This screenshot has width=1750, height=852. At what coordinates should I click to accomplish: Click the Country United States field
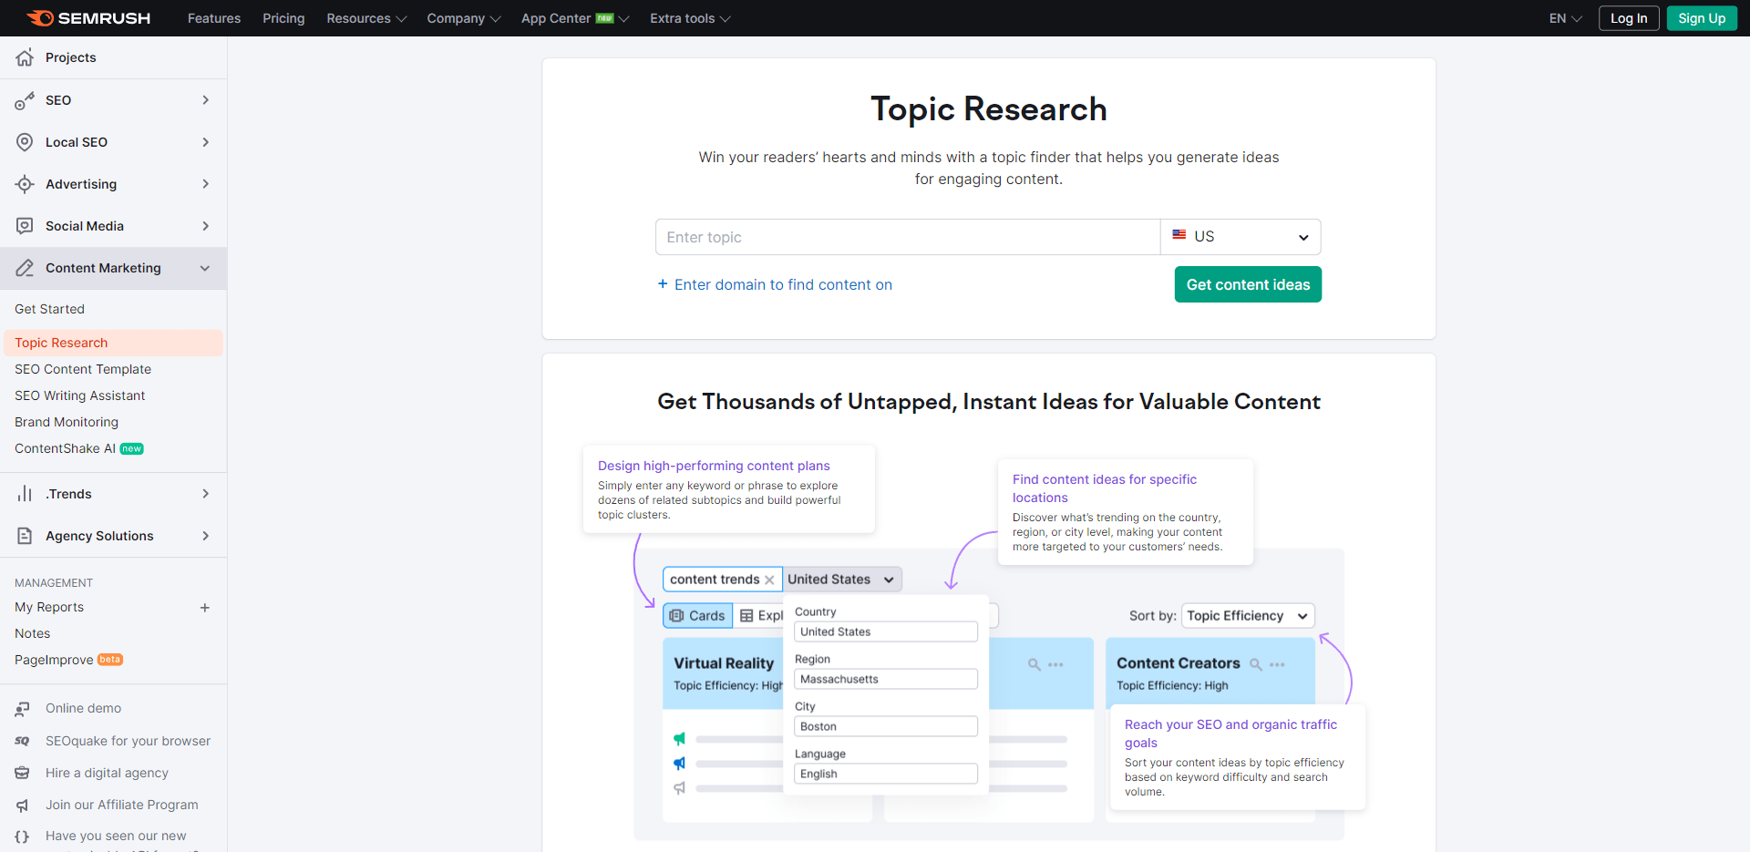(x=886, y=631)
